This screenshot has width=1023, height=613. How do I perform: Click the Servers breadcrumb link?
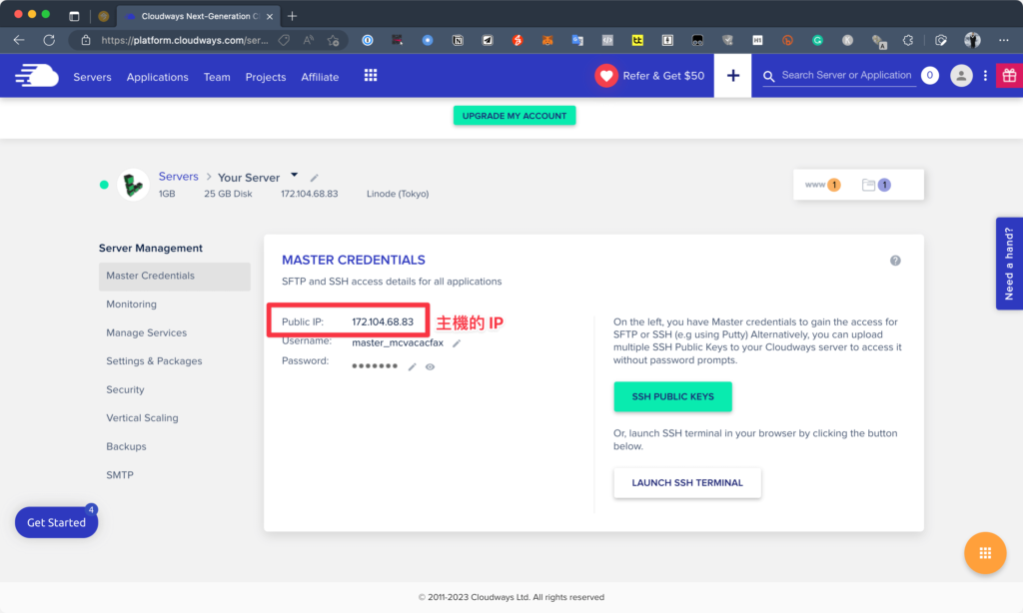point(178,177)
